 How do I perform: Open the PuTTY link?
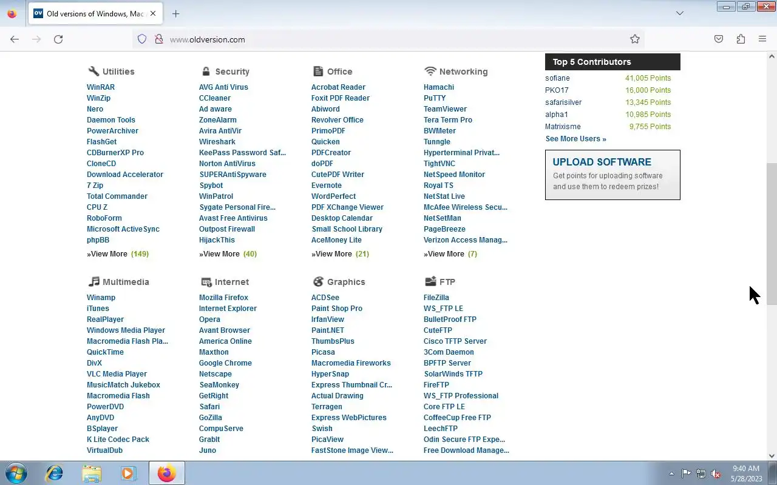(x=435, y=98)
